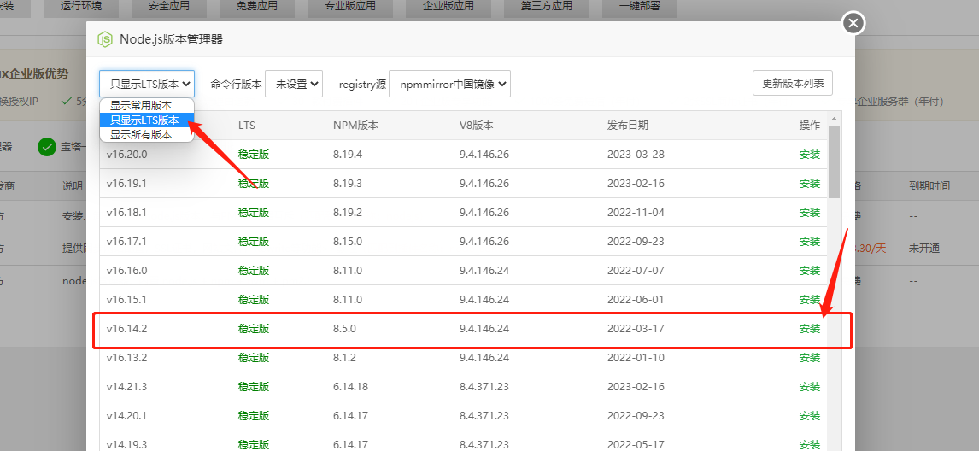This screenshot has width=979, height=451.
Task: Switch to the 免费应用 tab
Action: pos(257,6)
